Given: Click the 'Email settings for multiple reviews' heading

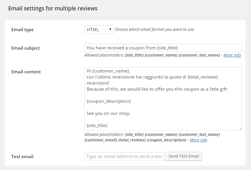Looking at the screenshot, I should click(53, 8).
